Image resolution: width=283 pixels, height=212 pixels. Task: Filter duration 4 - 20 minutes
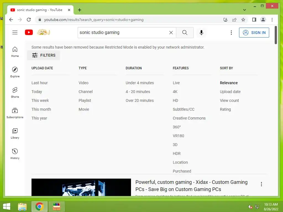coord(138,92)
